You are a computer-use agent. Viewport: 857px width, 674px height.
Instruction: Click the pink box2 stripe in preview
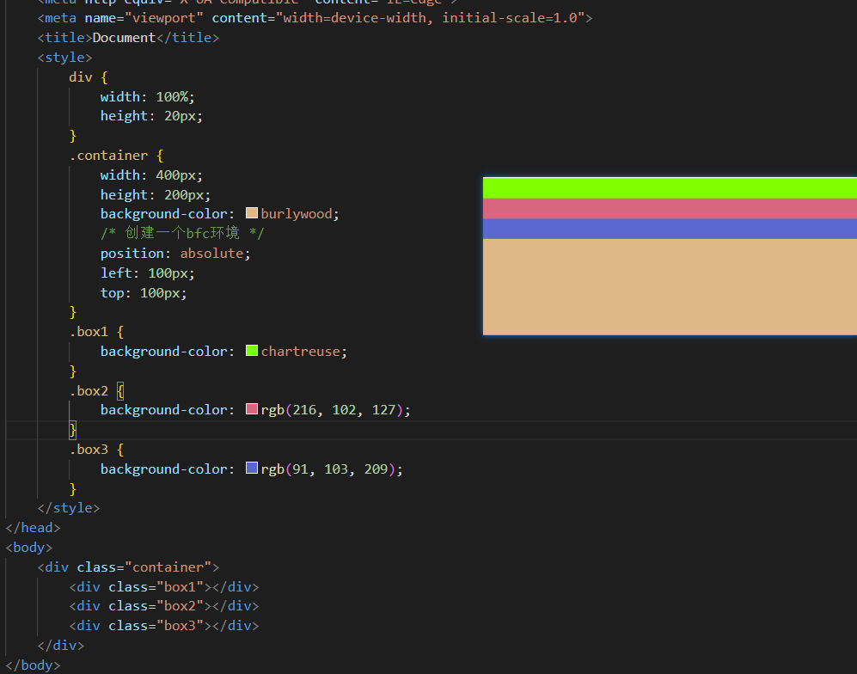(x=670, y=208)
